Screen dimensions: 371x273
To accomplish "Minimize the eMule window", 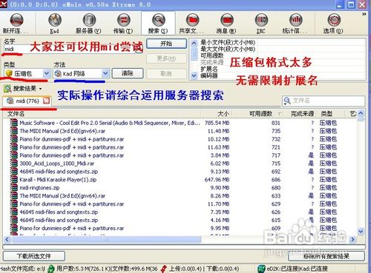I will click(x=340, y=4).
